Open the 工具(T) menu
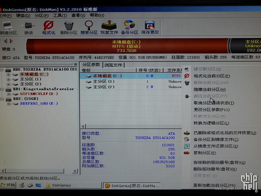261x196 pixels. (60, 16)
